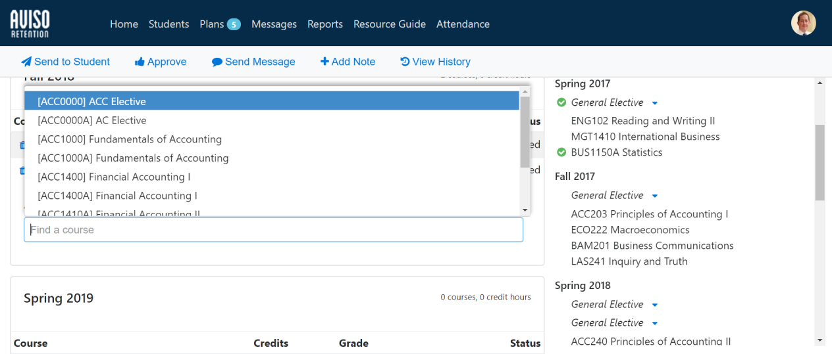Viewport: 832px width, 354px height.
Task: Click the paper plane Send to Student icon
Action: [x=26, y=62]
